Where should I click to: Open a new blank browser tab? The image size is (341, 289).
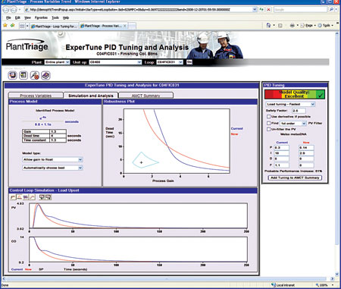(133, 26)
